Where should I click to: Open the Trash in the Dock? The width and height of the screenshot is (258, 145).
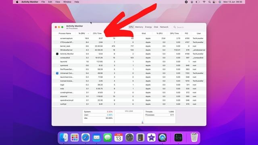click(x=194, y=137)
